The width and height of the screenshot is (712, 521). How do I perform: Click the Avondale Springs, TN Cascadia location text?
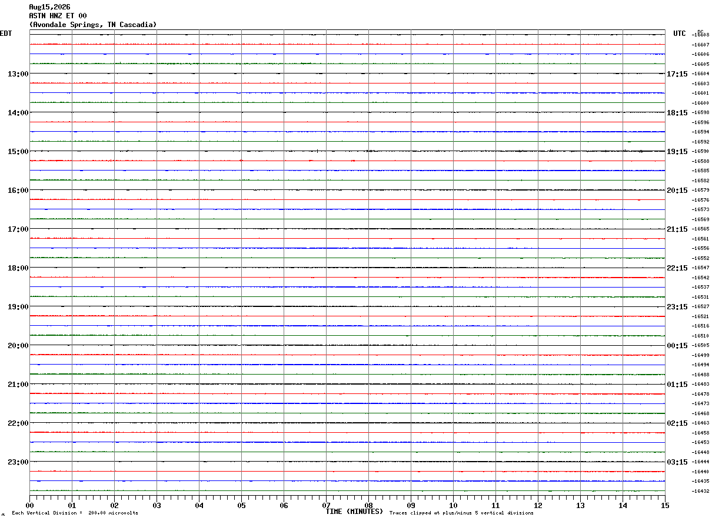click(x=93, y=25)
